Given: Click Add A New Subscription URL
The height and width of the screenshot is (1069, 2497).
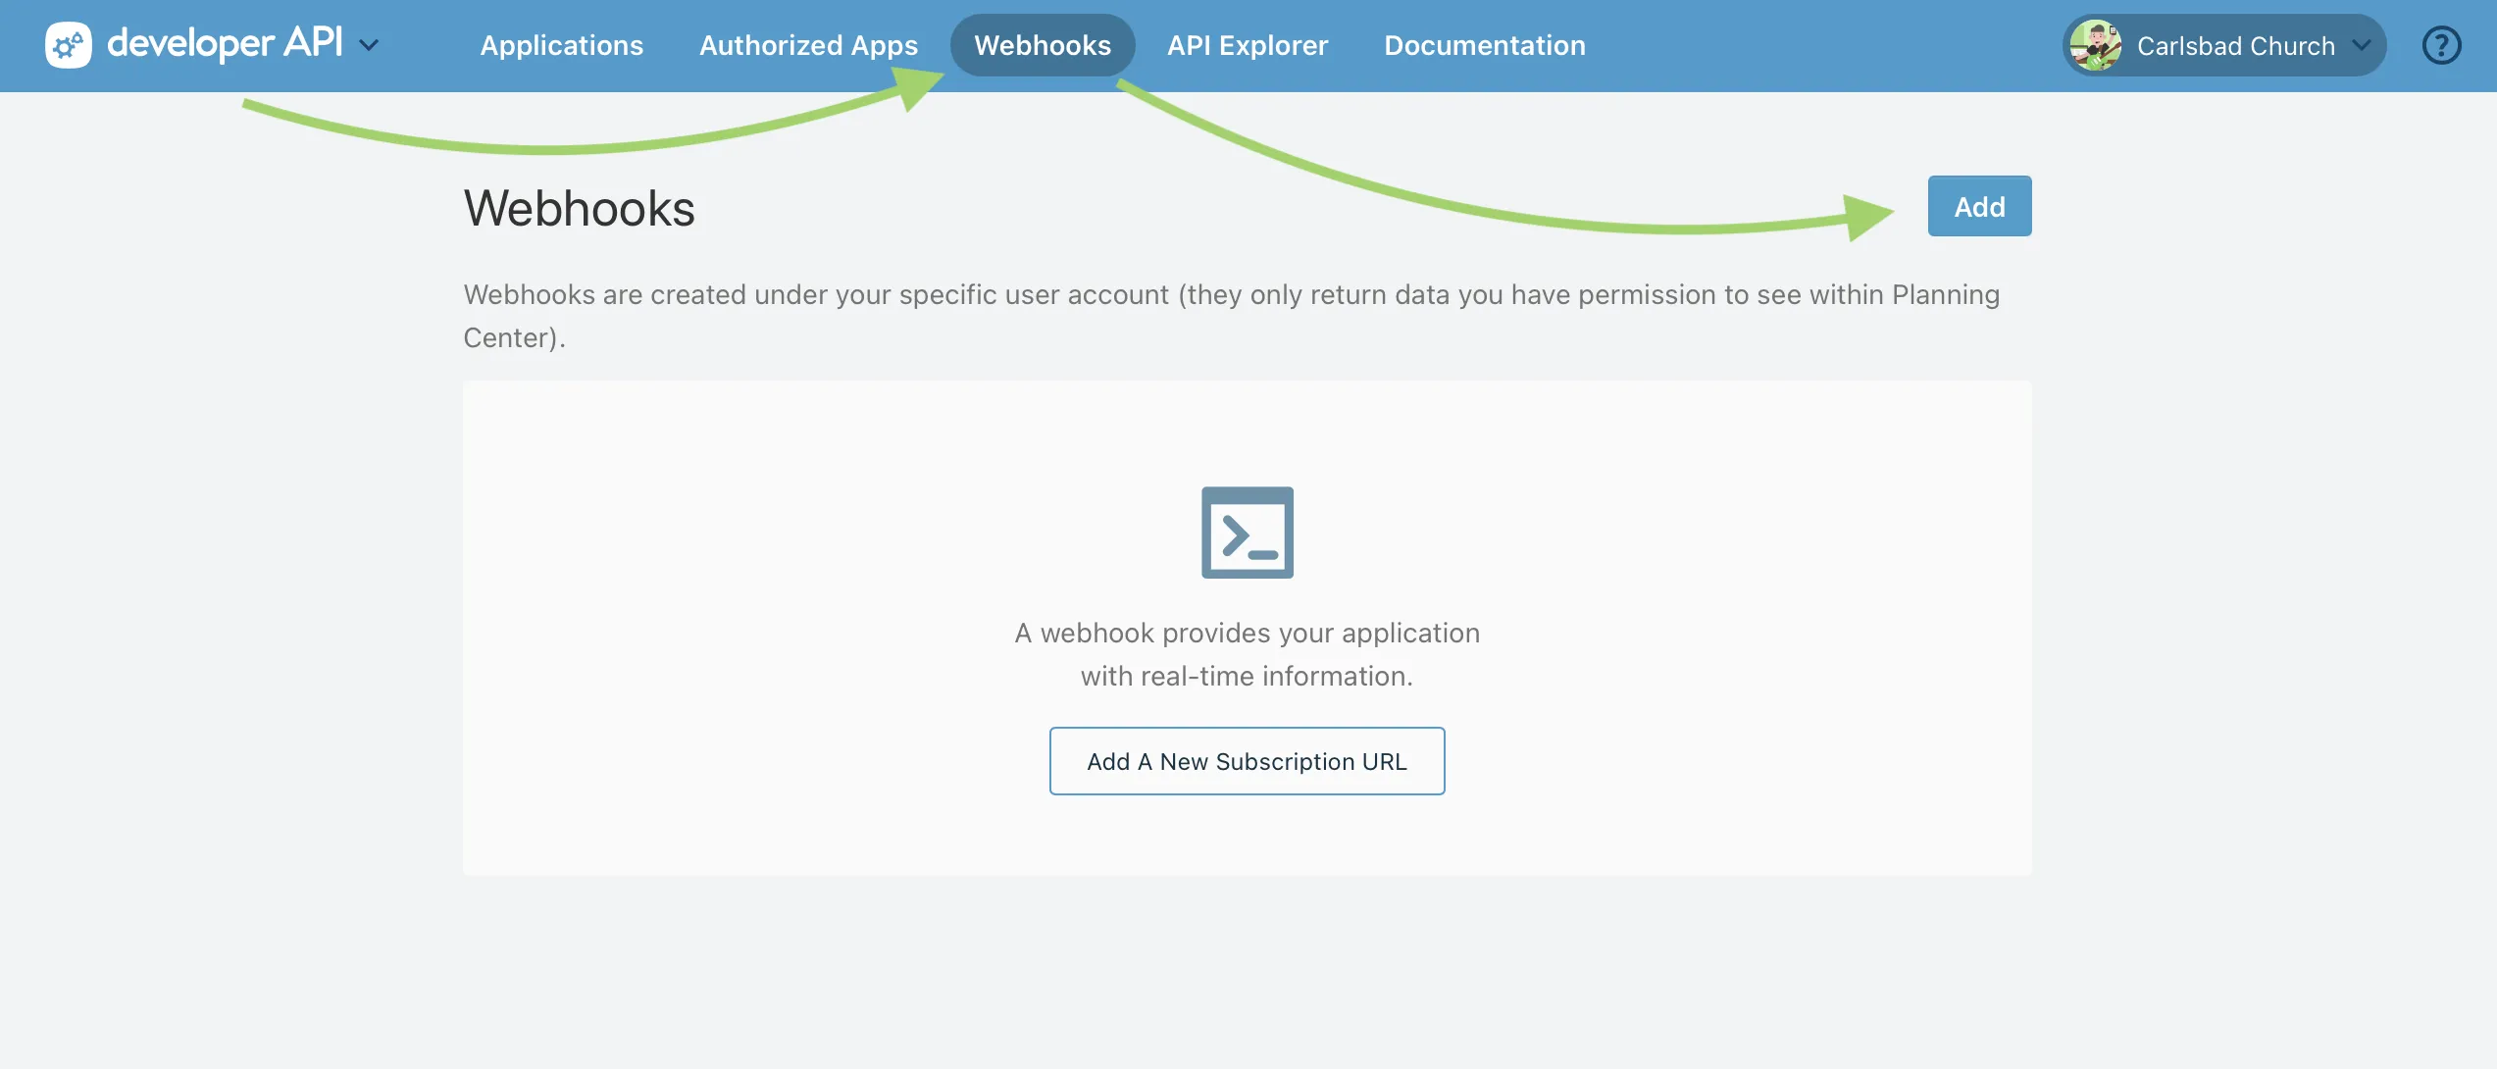Looking at the screenshot, I should 1247,761.
